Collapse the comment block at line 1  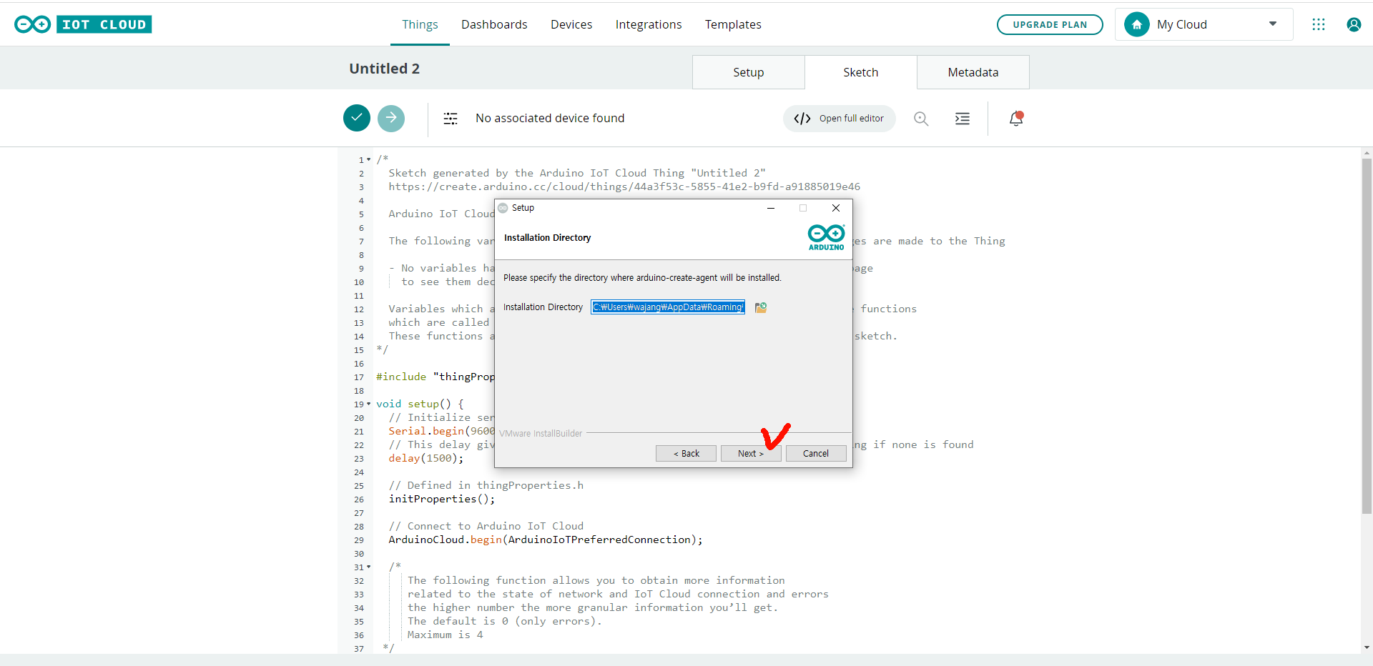coord(369,159)
